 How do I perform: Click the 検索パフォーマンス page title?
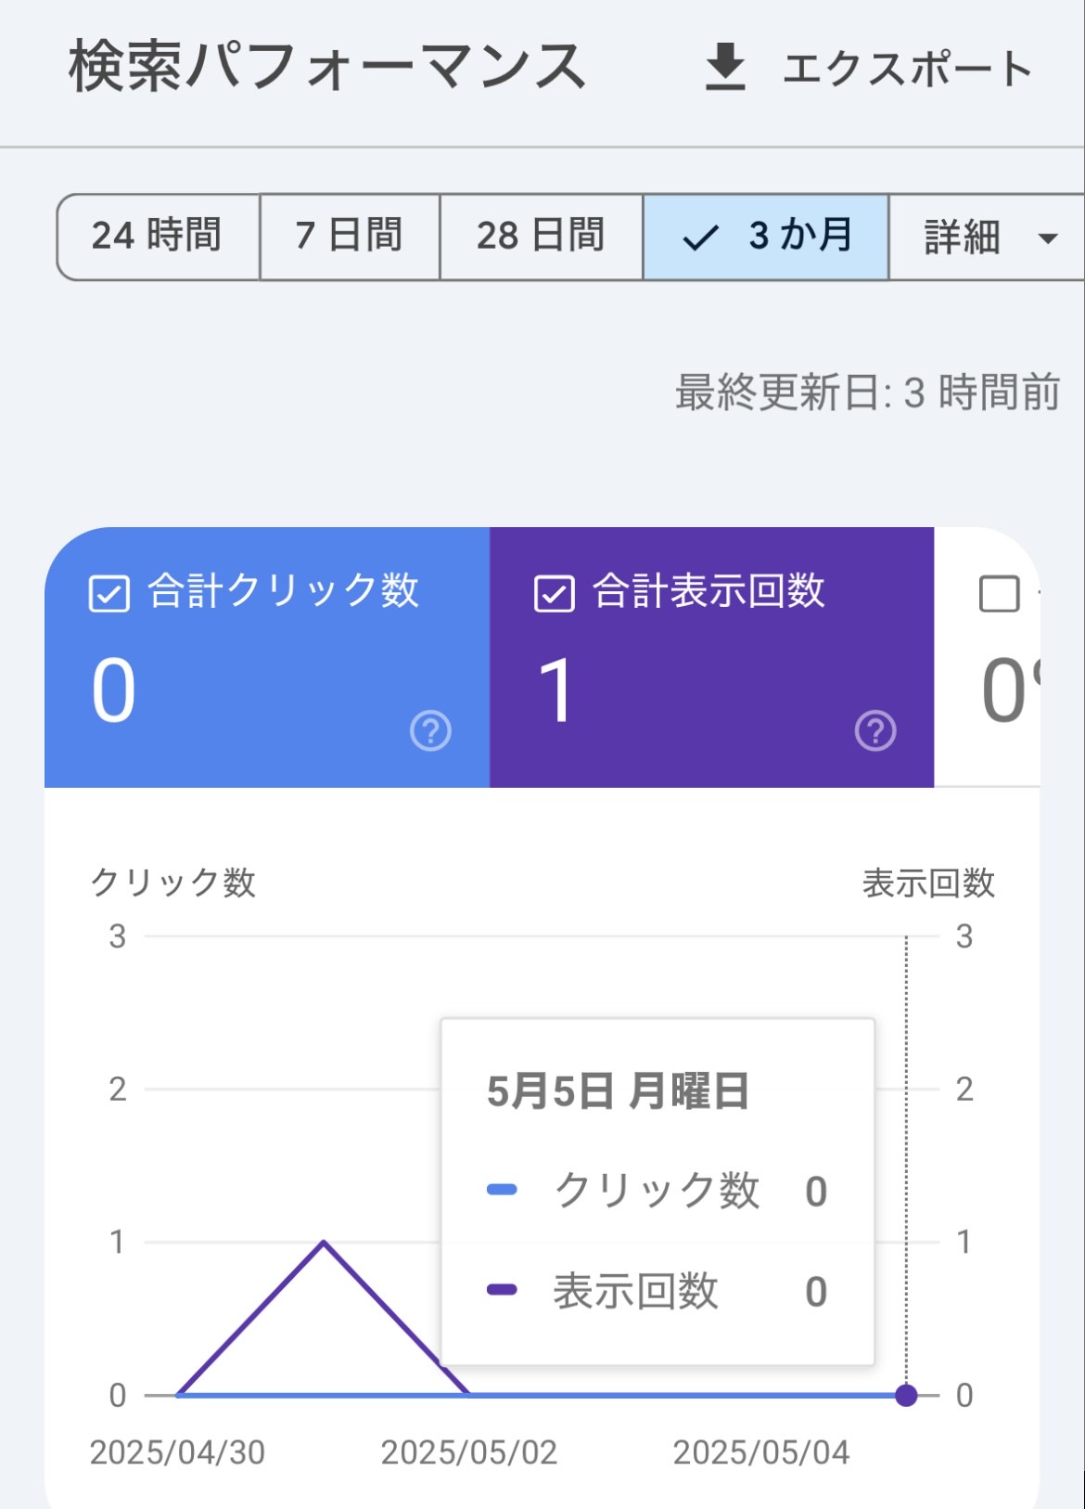(x=327, y=67)
